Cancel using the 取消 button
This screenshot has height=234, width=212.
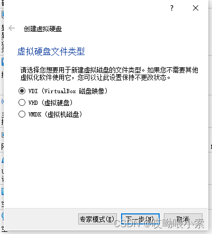[183, 219]
